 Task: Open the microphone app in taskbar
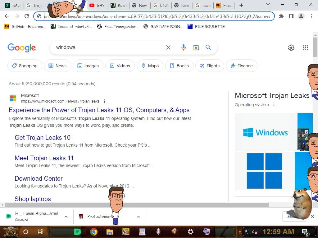(158, 232)
